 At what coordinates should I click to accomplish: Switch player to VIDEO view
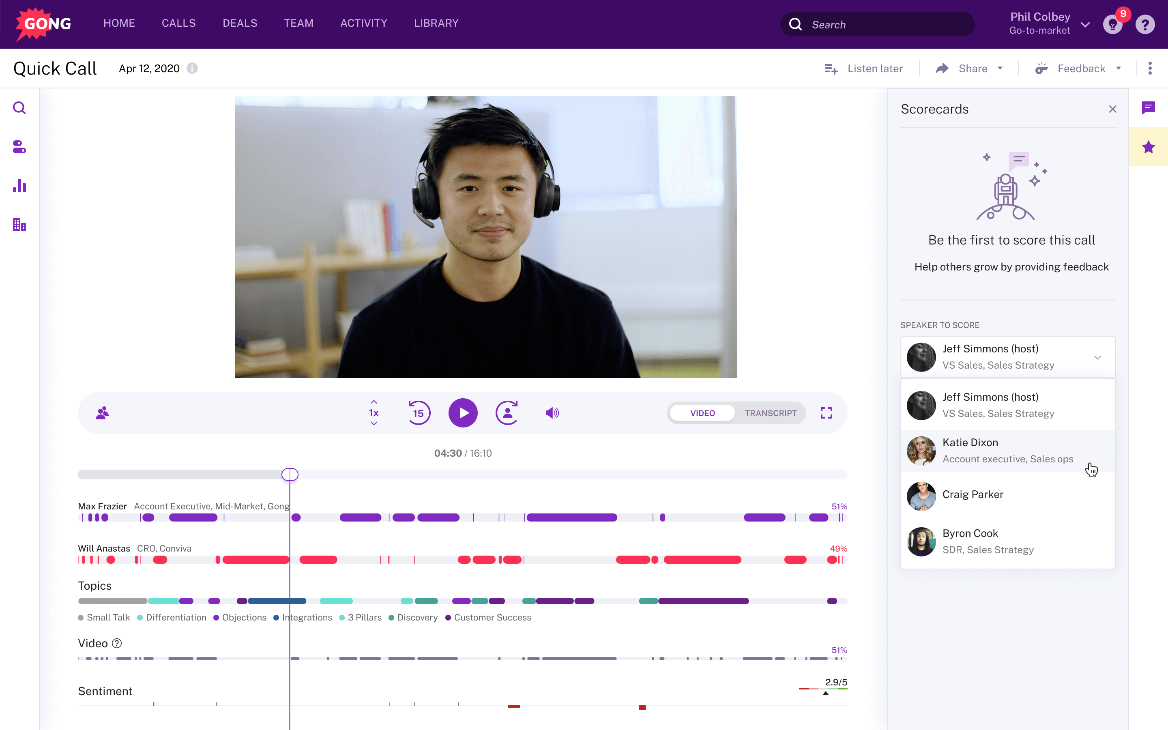tap(702, 413)
